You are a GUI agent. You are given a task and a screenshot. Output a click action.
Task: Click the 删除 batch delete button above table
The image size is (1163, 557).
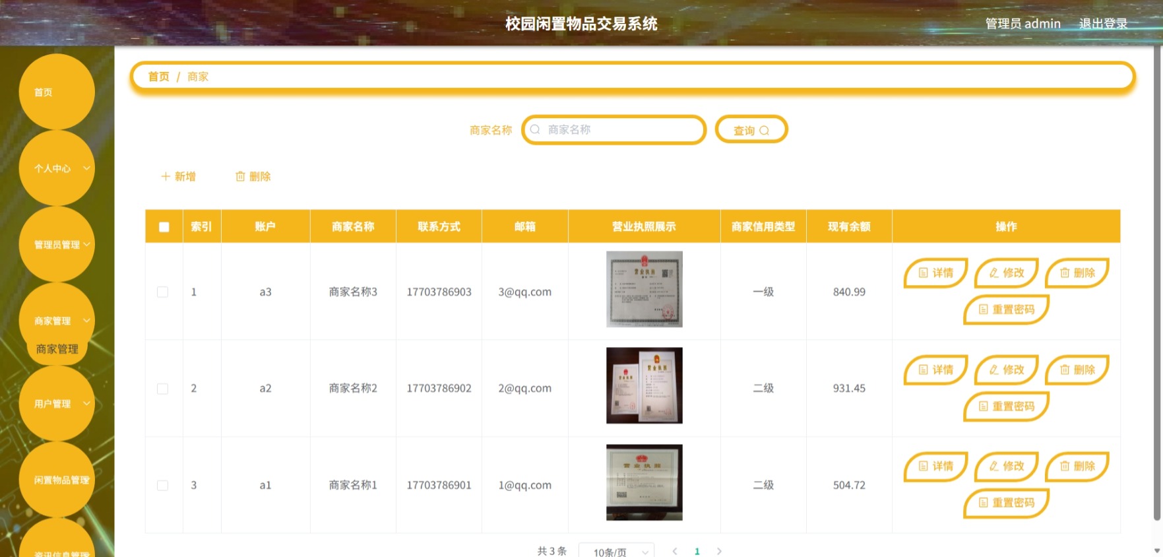pyautogui.click(x=253, y=176)
